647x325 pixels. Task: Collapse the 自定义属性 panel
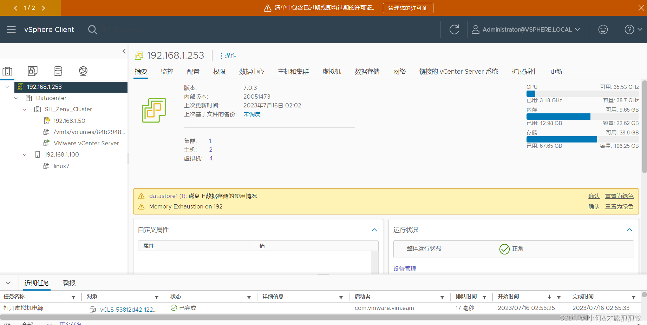pos(374,230)
